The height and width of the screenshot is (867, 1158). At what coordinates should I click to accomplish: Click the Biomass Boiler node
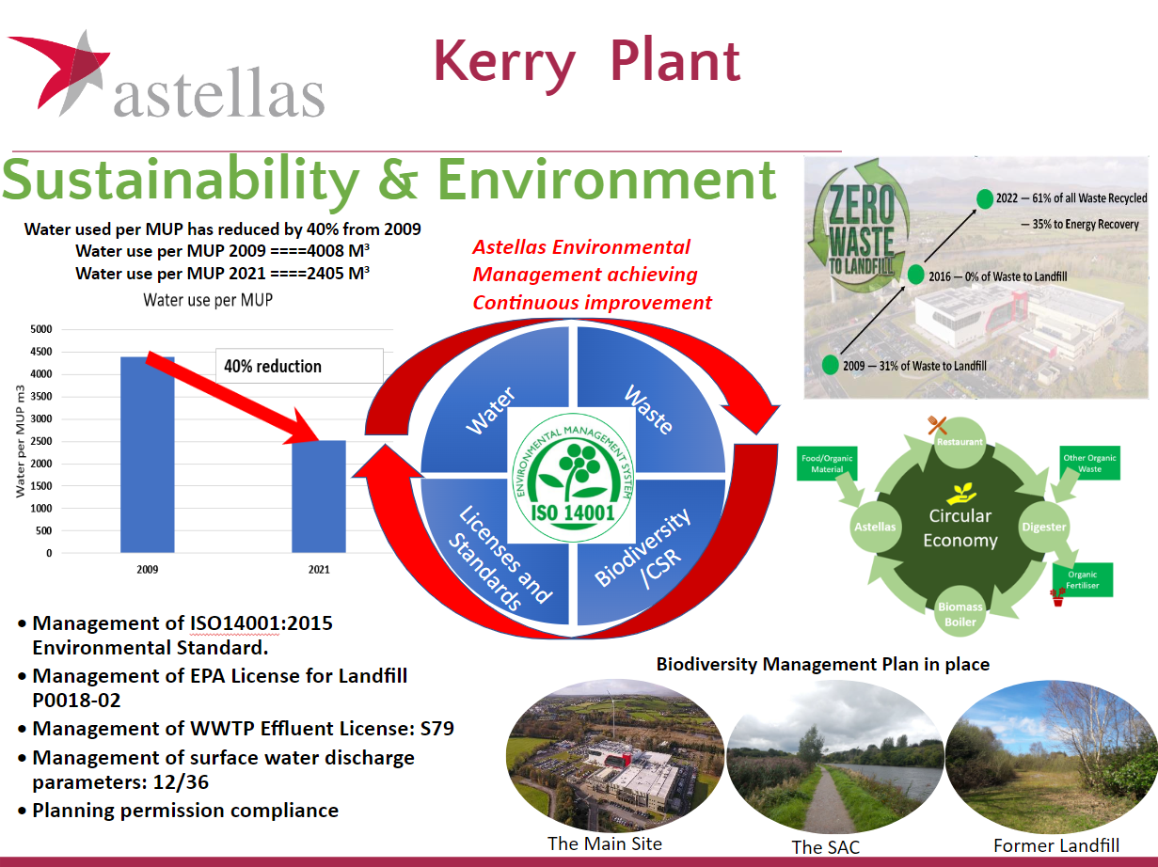click(x=960, y=613)
